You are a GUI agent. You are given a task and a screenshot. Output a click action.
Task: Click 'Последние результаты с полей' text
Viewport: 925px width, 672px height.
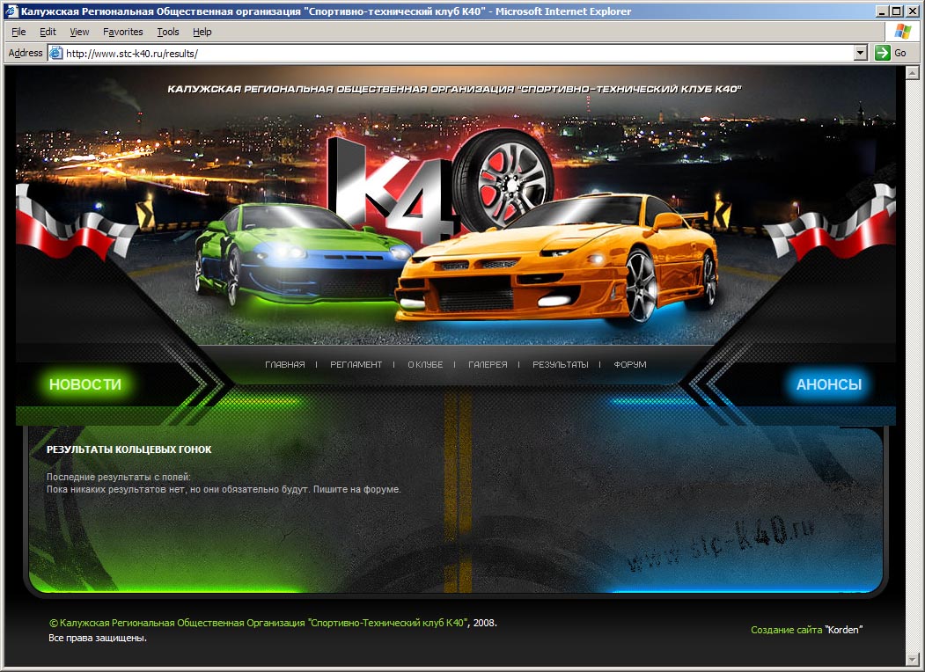(118, 477)
